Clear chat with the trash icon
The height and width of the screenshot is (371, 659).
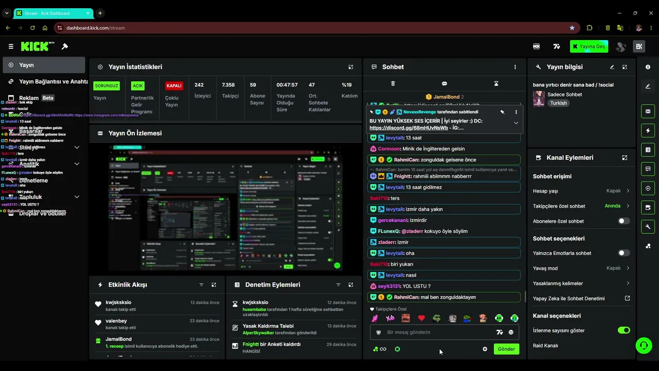pyautogui.click(x=393, y=83)
